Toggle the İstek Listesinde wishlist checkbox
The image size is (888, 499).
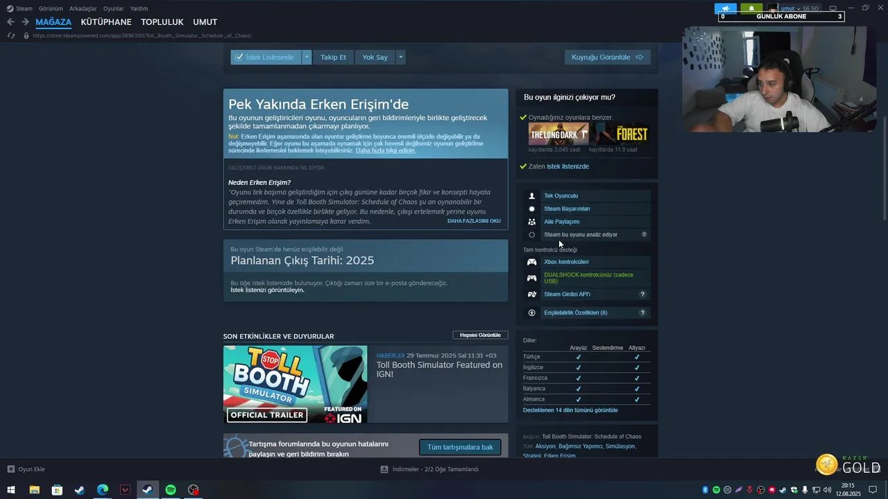coord(239,57)
